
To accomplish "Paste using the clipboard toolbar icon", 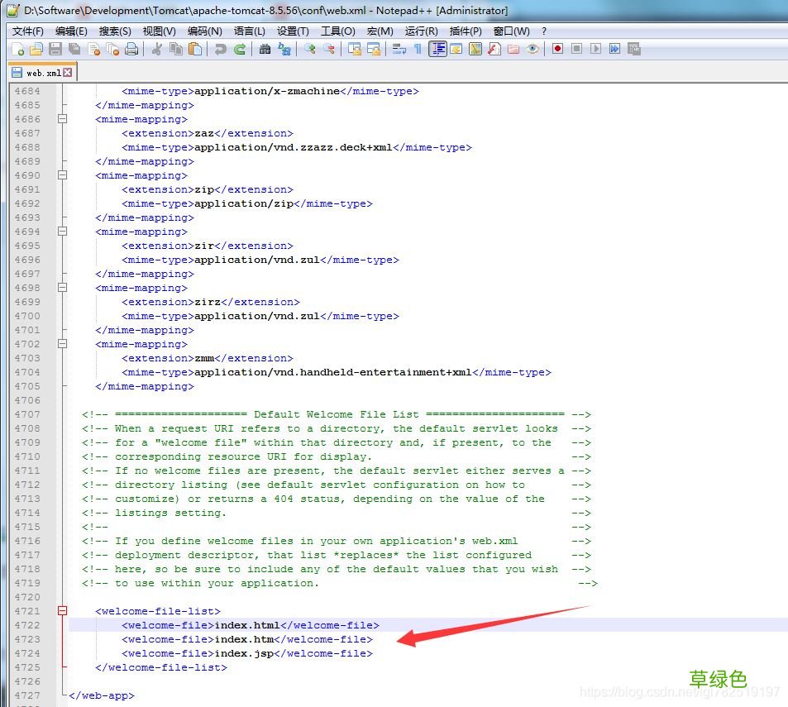I will pos(195,50).
